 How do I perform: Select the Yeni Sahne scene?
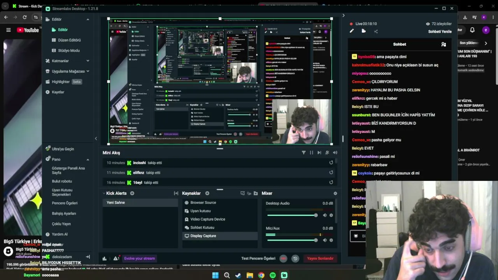[x=140, y=203]
